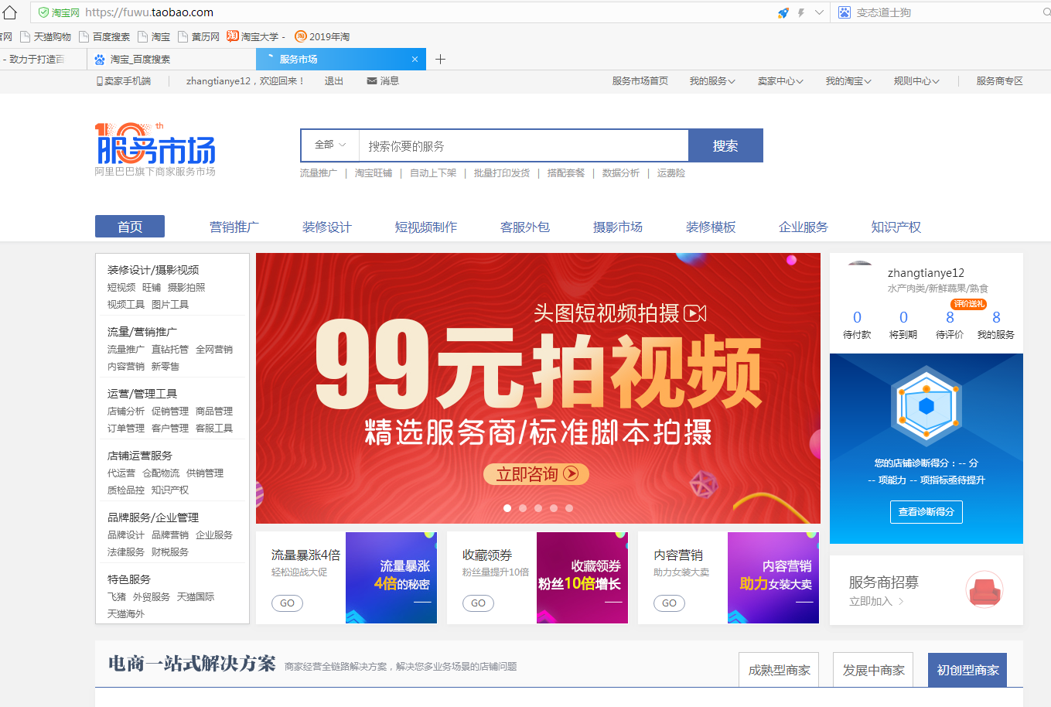Open the 我的服务 dropdown menu
The height and width of the screenshot is (707, 1051).
(x=711, y=81)
